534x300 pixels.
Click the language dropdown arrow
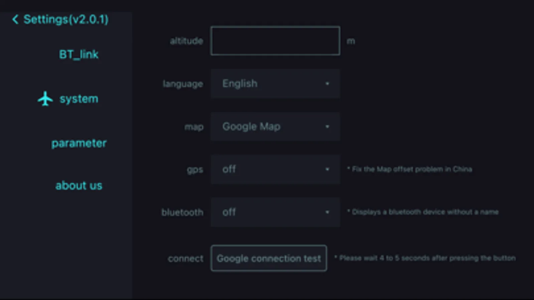(327, 84)
